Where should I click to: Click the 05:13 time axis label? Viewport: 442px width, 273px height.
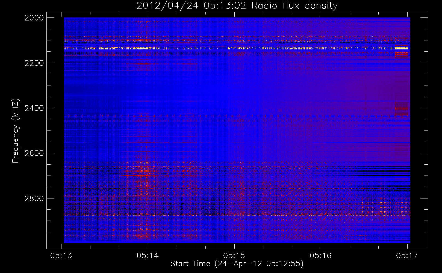[61, 256]
